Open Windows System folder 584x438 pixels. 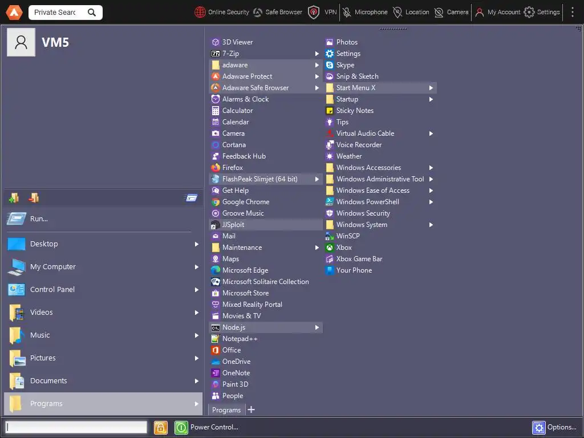click(380, 225)
